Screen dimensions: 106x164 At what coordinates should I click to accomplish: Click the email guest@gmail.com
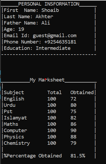click(55, 36)
